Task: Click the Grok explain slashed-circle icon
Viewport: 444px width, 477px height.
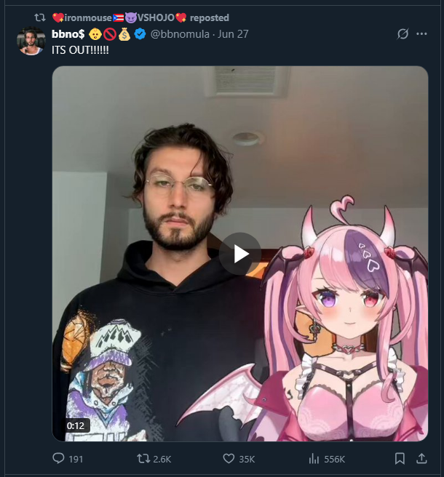Action: tap(403, 33)
